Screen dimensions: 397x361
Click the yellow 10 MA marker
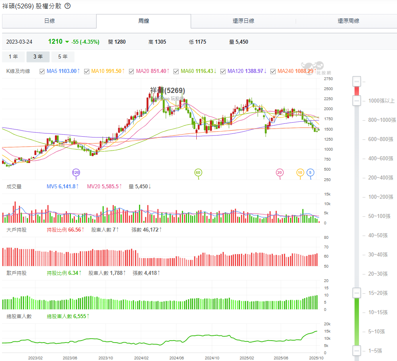(300, 173)
